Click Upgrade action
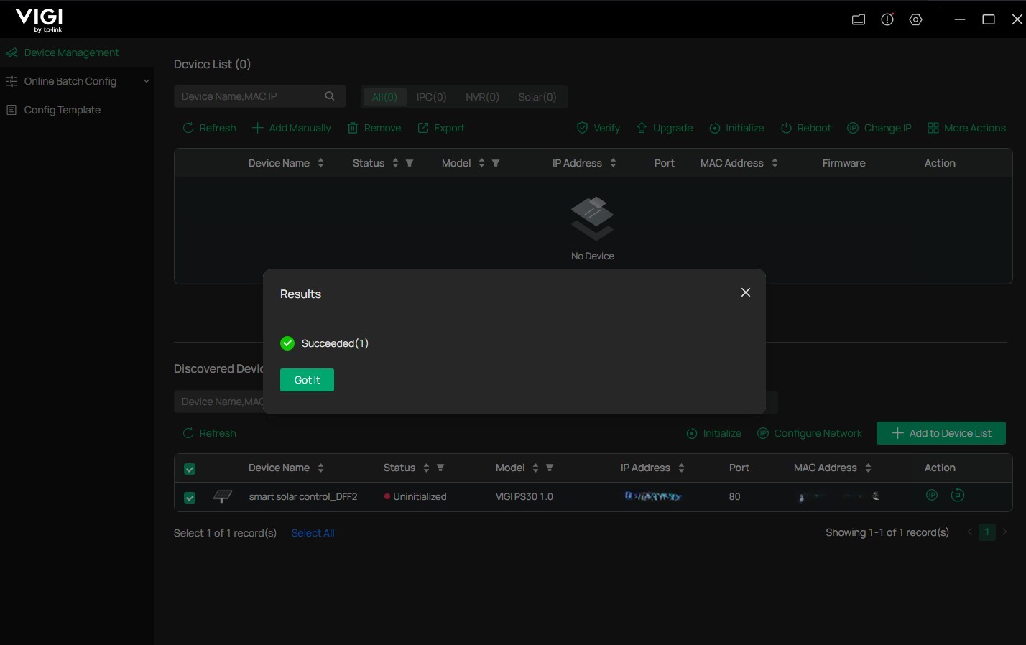Image resolution: width=1026 pixels, height=645 pixels. [x=665, y=128]
